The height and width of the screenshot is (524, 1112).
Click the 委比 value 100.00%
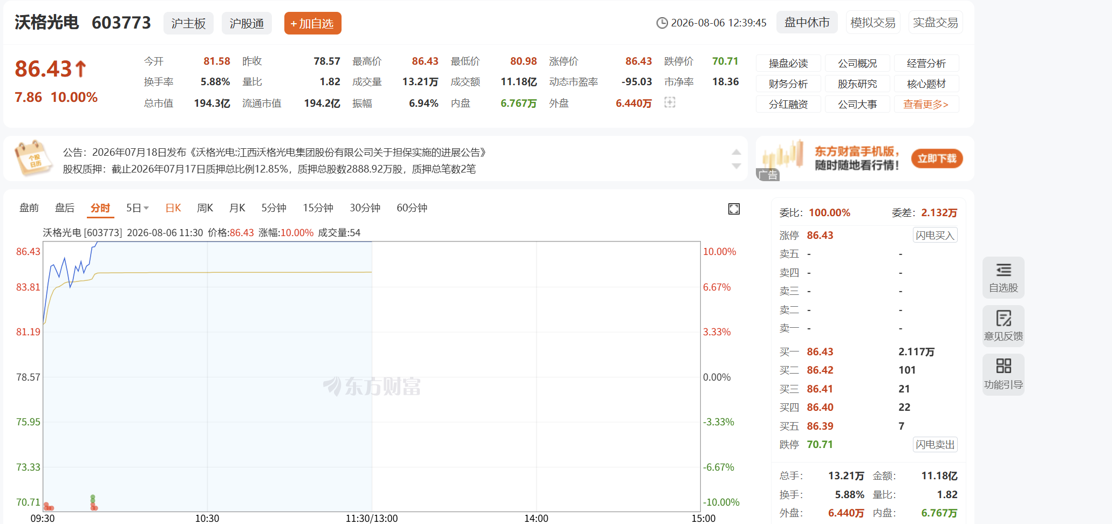coord(829,213)
